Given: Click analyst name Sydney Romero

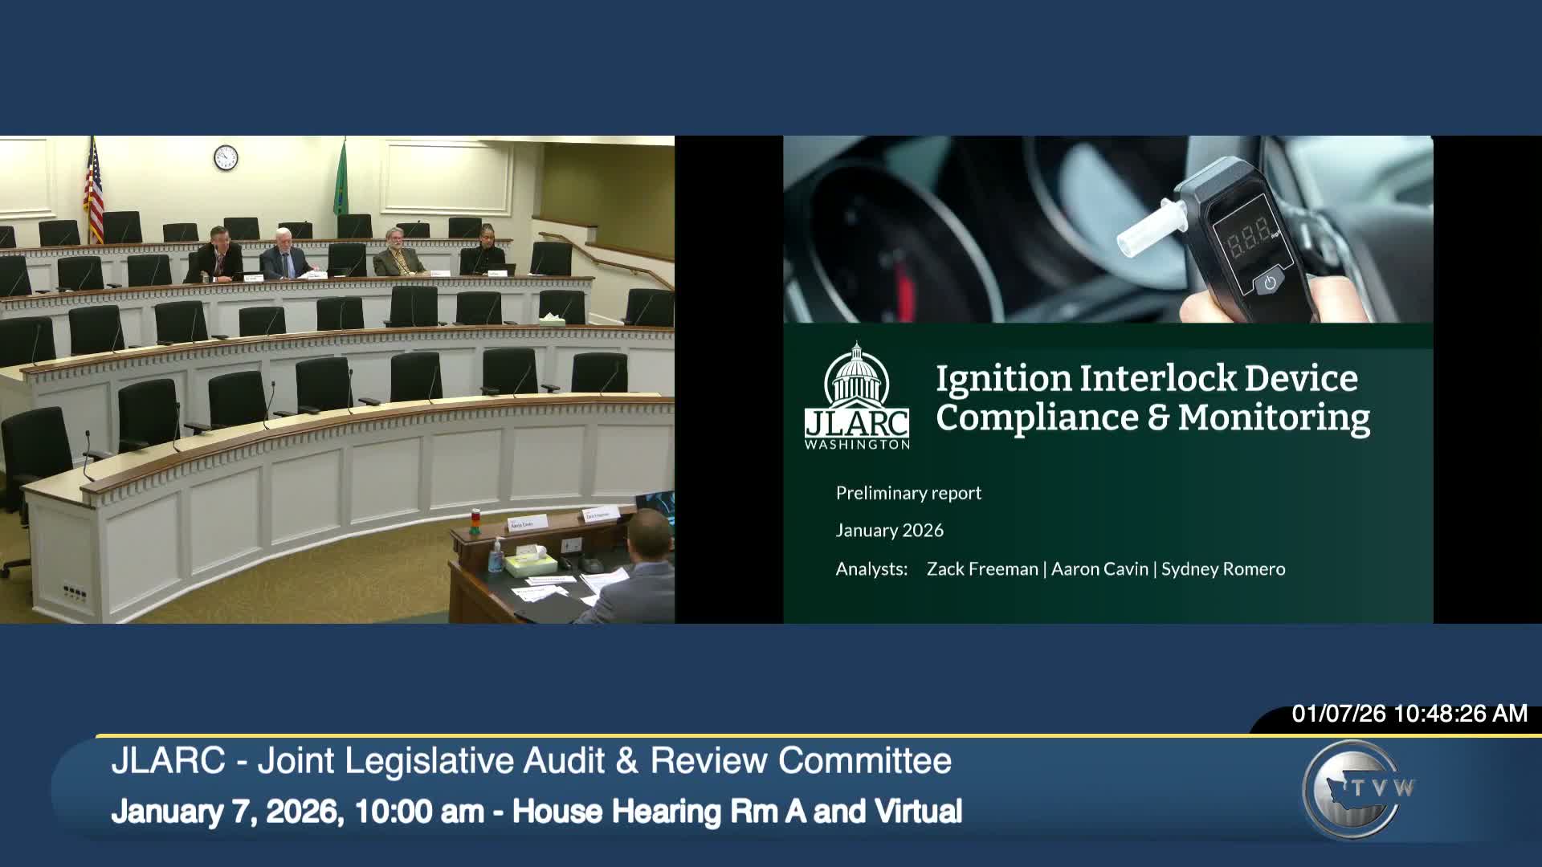Looking at the screenshot, I should point(1222,569).
